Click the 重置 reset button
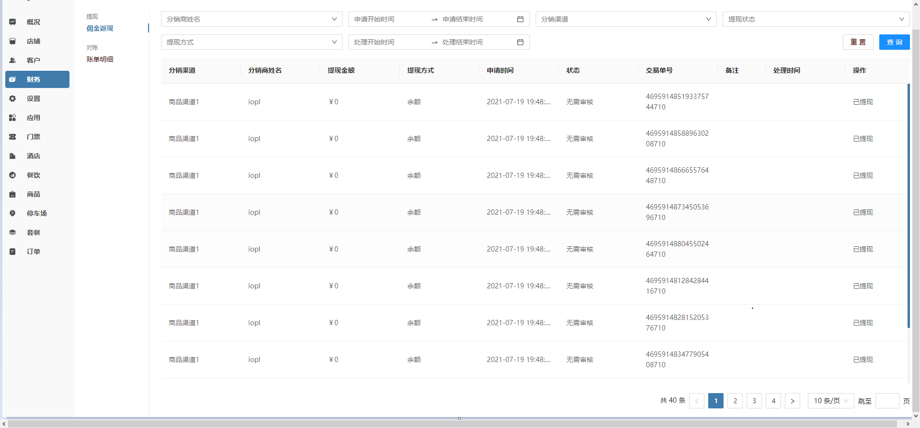The height and width of the screenshot is (428, 920). [x=858, y=42]
